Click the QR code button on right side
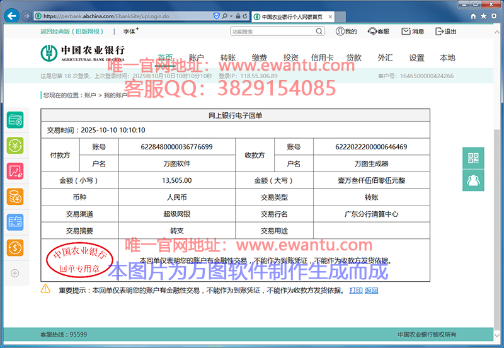504x348 pixels. click(x=473, y=158)
